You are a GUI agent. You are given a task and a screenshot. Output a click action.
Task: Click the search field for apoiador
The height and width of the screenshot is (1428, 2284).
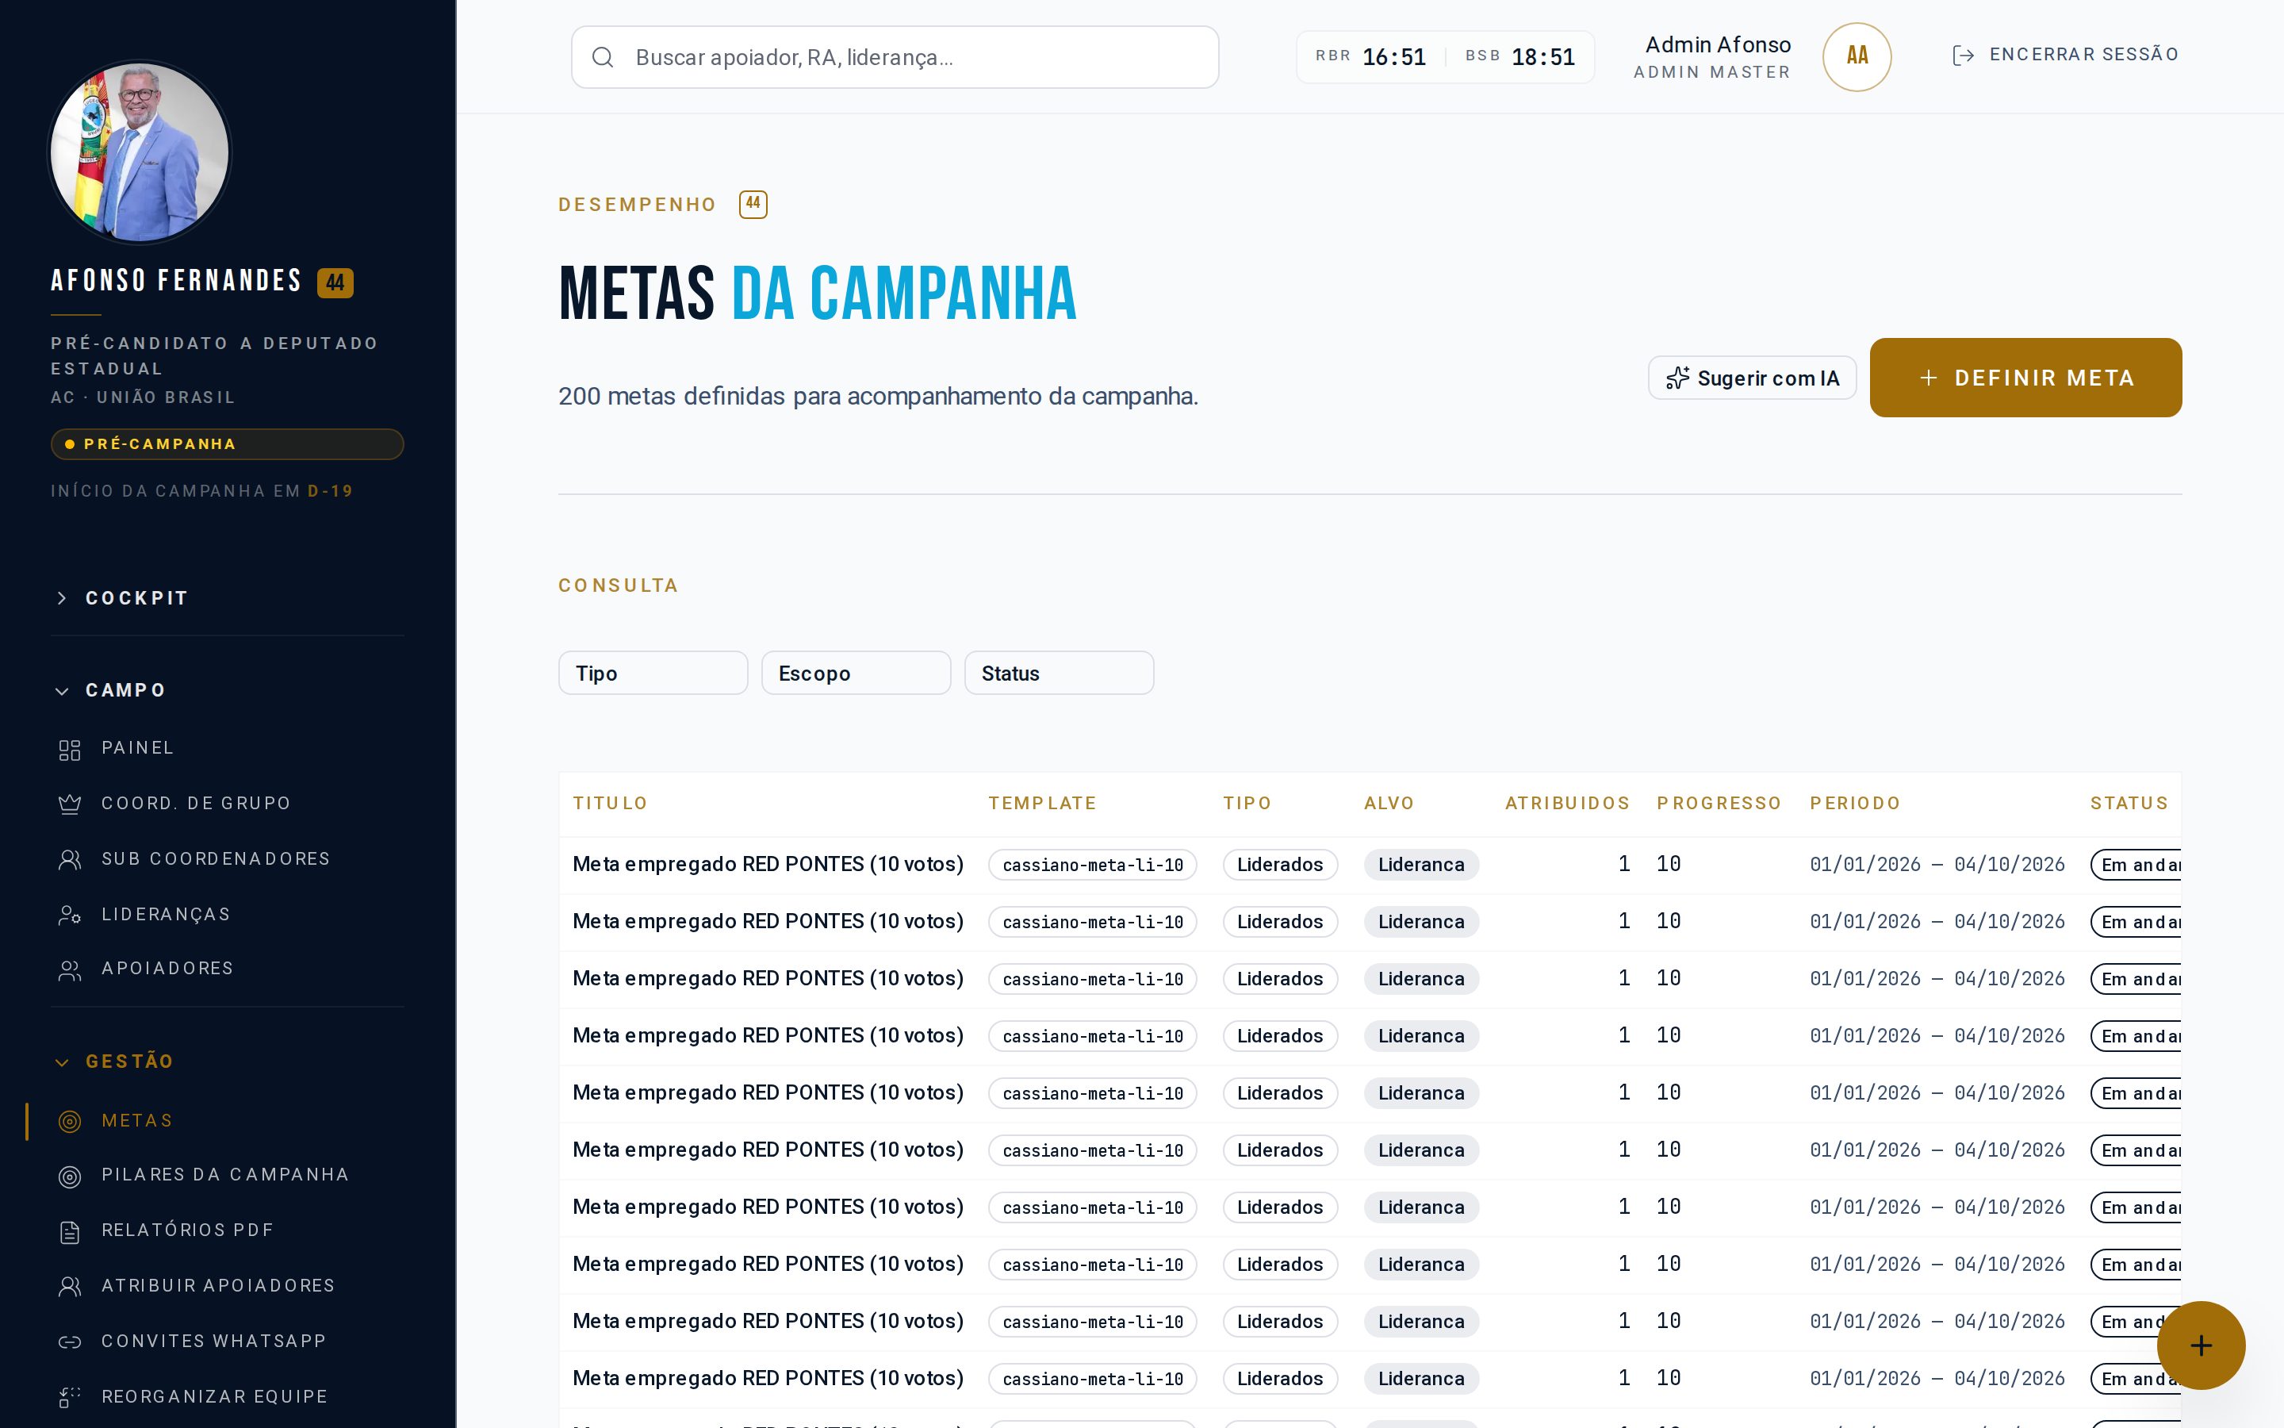click(x=895, y=58)
